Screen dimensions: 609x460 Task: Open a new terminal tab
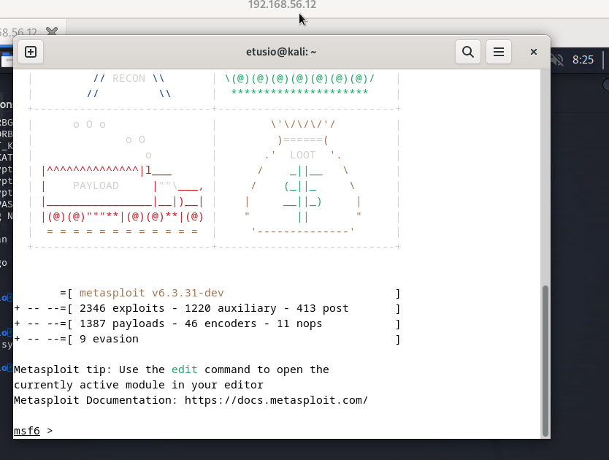(x=31, y=52)
